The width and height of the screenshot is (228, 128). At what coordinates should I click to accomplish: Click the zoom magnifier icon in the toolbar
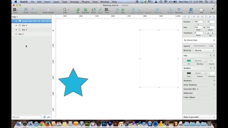click(65, 10)
